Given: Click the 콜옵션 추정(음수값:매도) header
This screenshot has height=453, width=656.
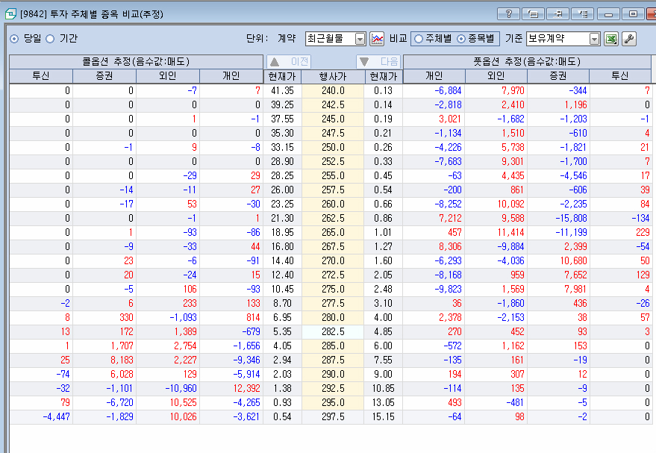Looking at the screenshot, I should click(136, 62).
